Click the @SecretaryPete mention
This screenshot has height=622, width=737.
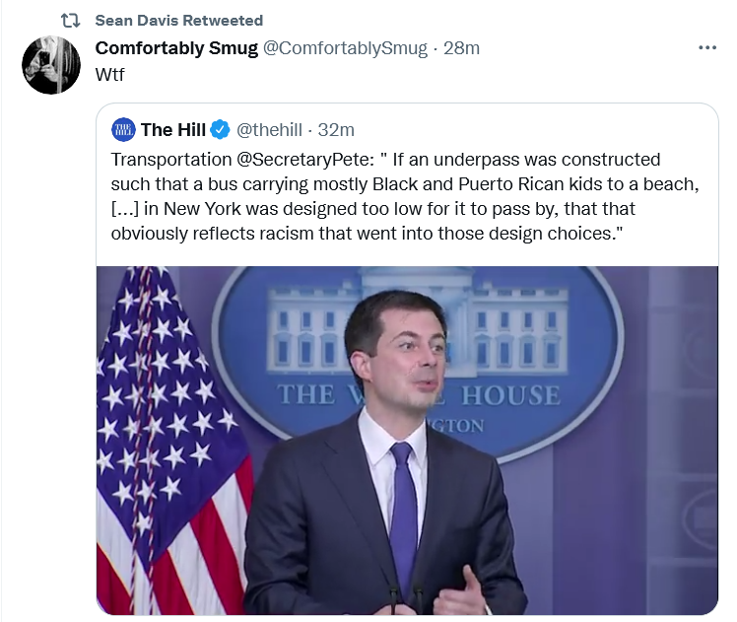pos(305,160)
